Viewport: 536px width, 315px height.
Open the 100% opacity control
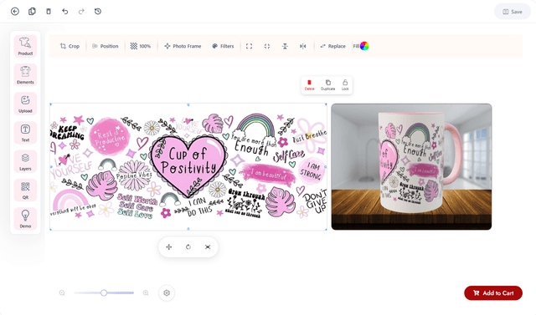141,46
